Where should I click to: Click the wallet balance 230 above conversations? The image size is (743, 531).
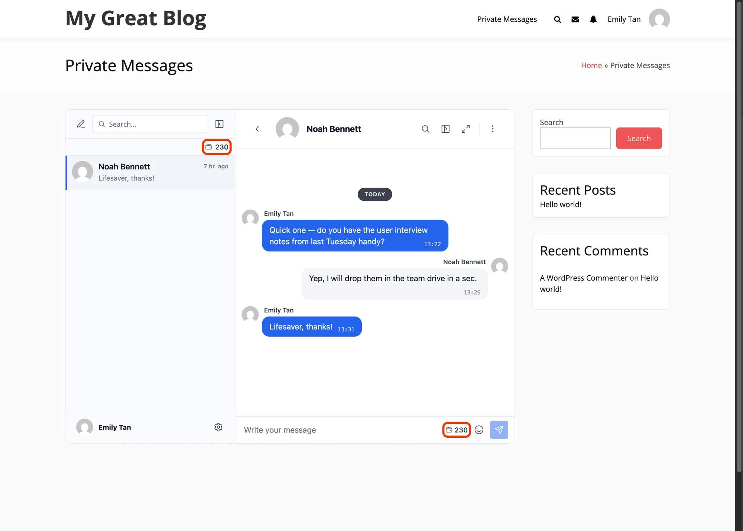[217, 147]
